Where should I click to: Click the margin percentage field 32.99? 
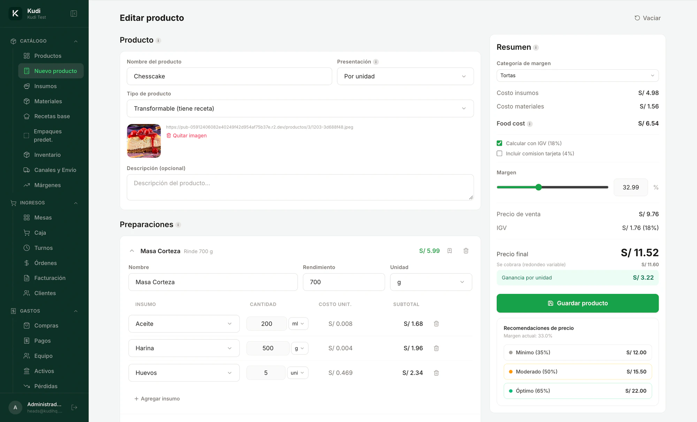[x=631, y=187]
